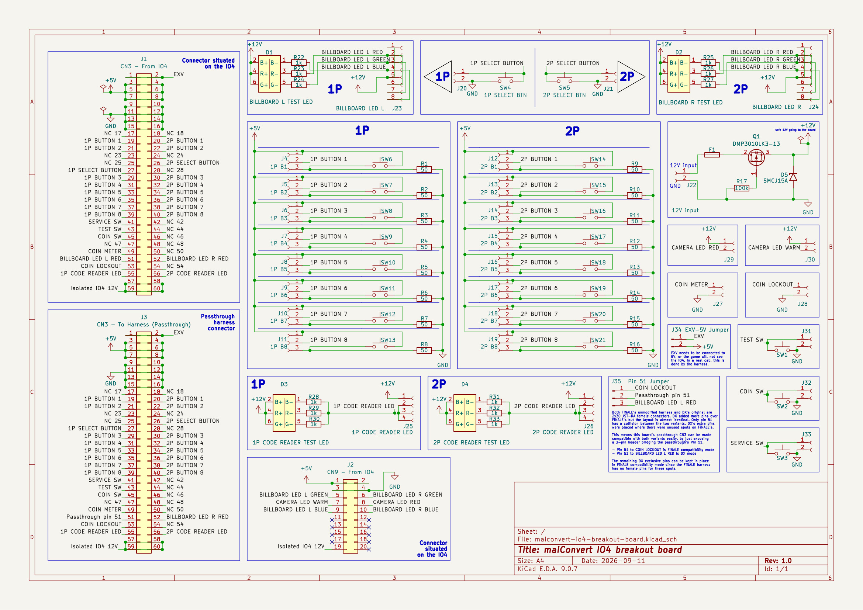Select 'safe 12V going to the board' note
863x610 pixels.
point(795,130)
